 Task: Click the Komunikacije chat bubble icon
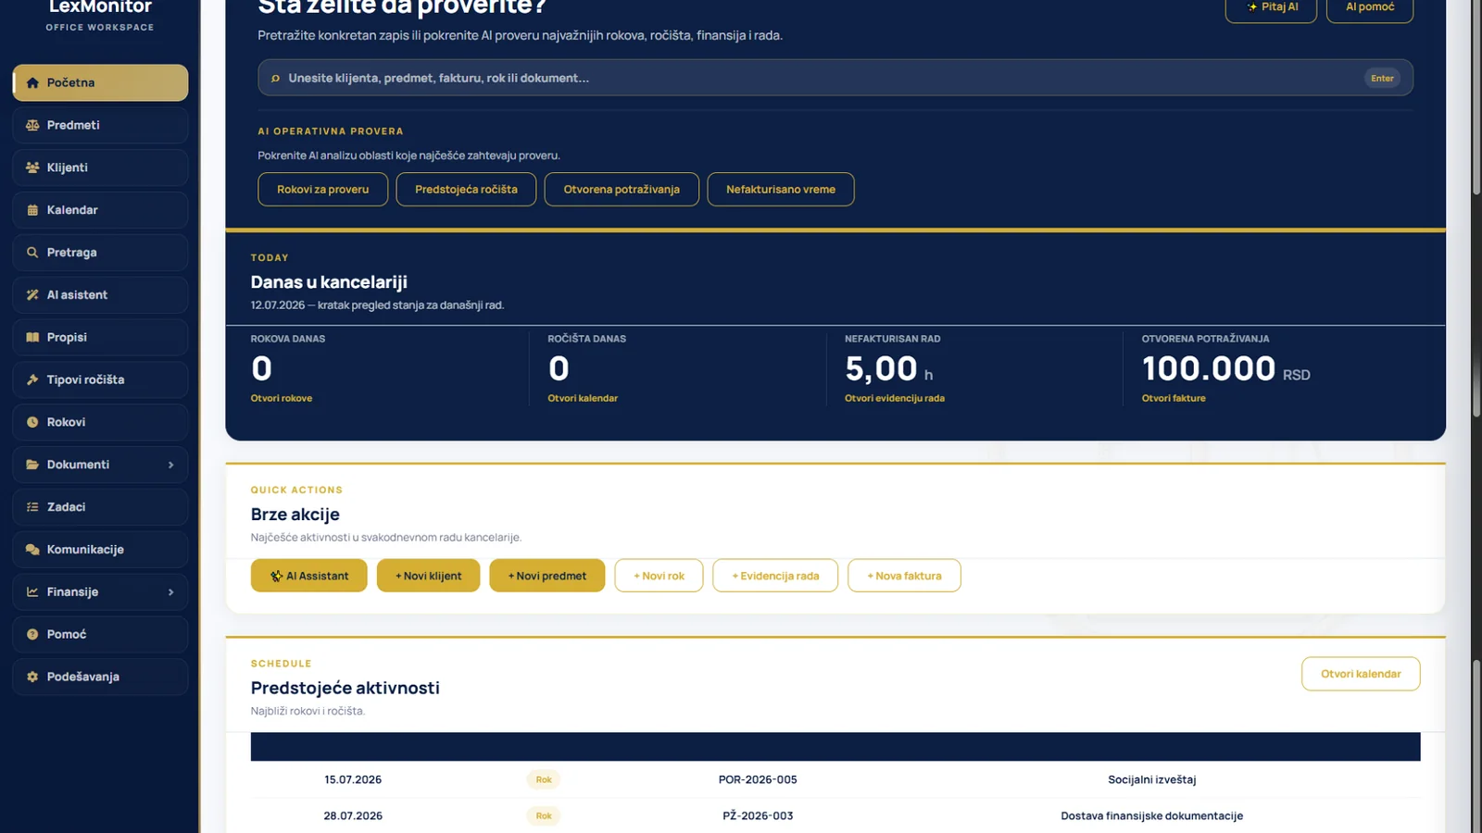coord(32,550)
